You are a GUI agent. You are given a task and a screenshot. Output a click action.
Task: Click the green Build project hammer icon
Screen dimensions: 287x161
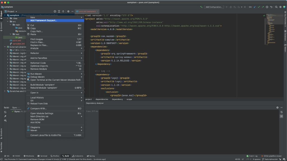(x=201, y=7)
